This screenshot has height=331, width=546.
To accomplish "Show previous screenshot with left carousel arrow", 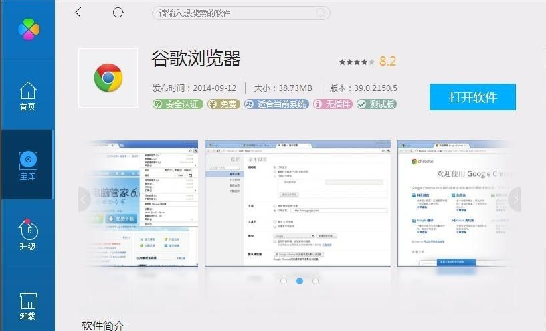I will click(84, 199).
